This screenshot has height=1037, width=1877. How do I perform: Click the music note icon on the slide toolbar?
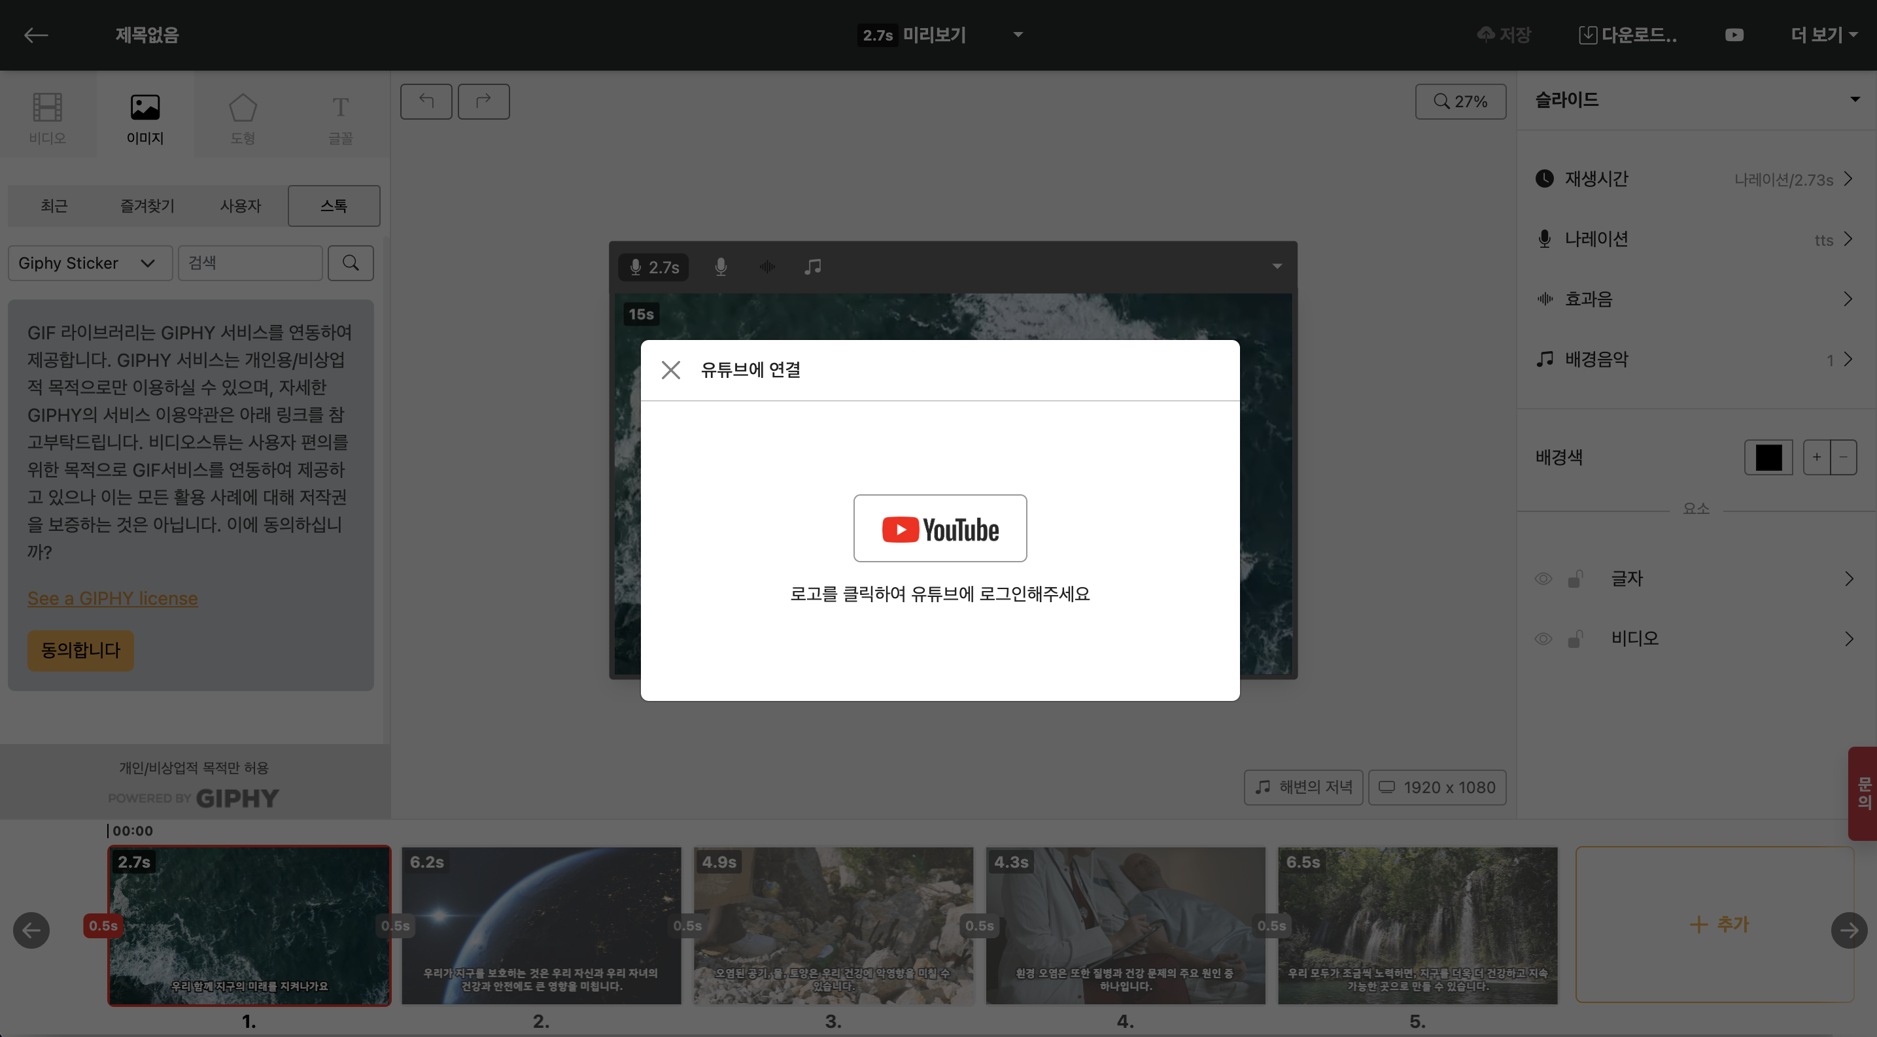pyautogui.click(x=813, y=267)
